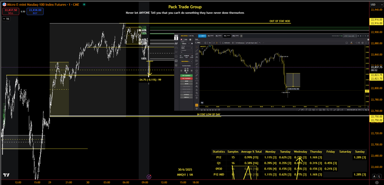
Task: Click the FLATTEN ALL button in inset order panel
Action: coord(187,95)
